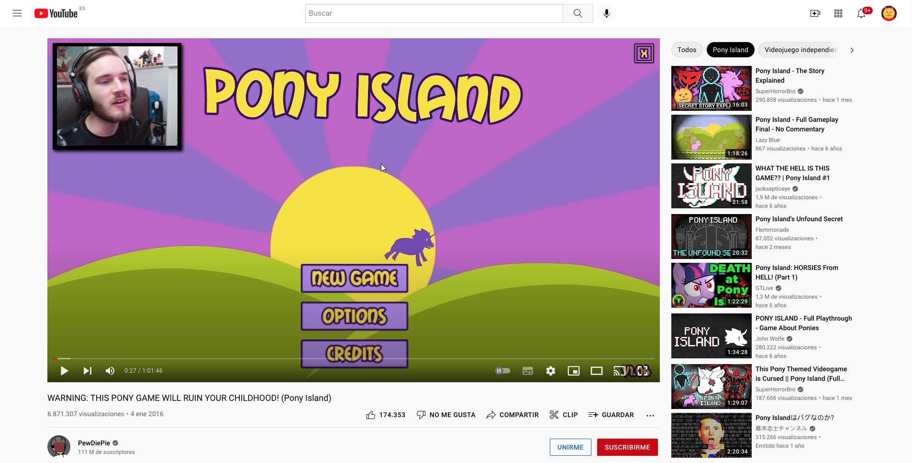Open the more actions ellipsis under the video
Viewport: 912px width, 463px height.
(650, 415)
